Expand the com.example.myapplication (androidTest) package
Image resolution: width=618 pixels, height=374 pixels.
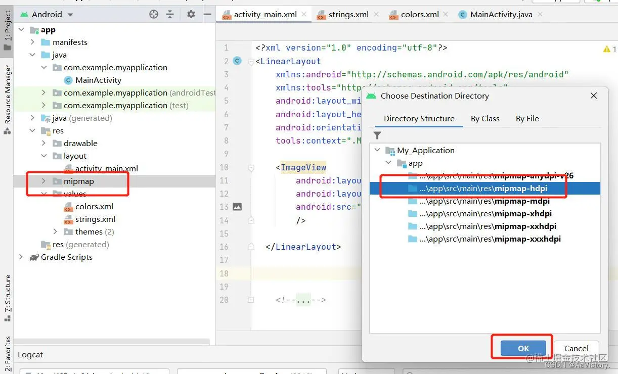[x=43, y=93]
